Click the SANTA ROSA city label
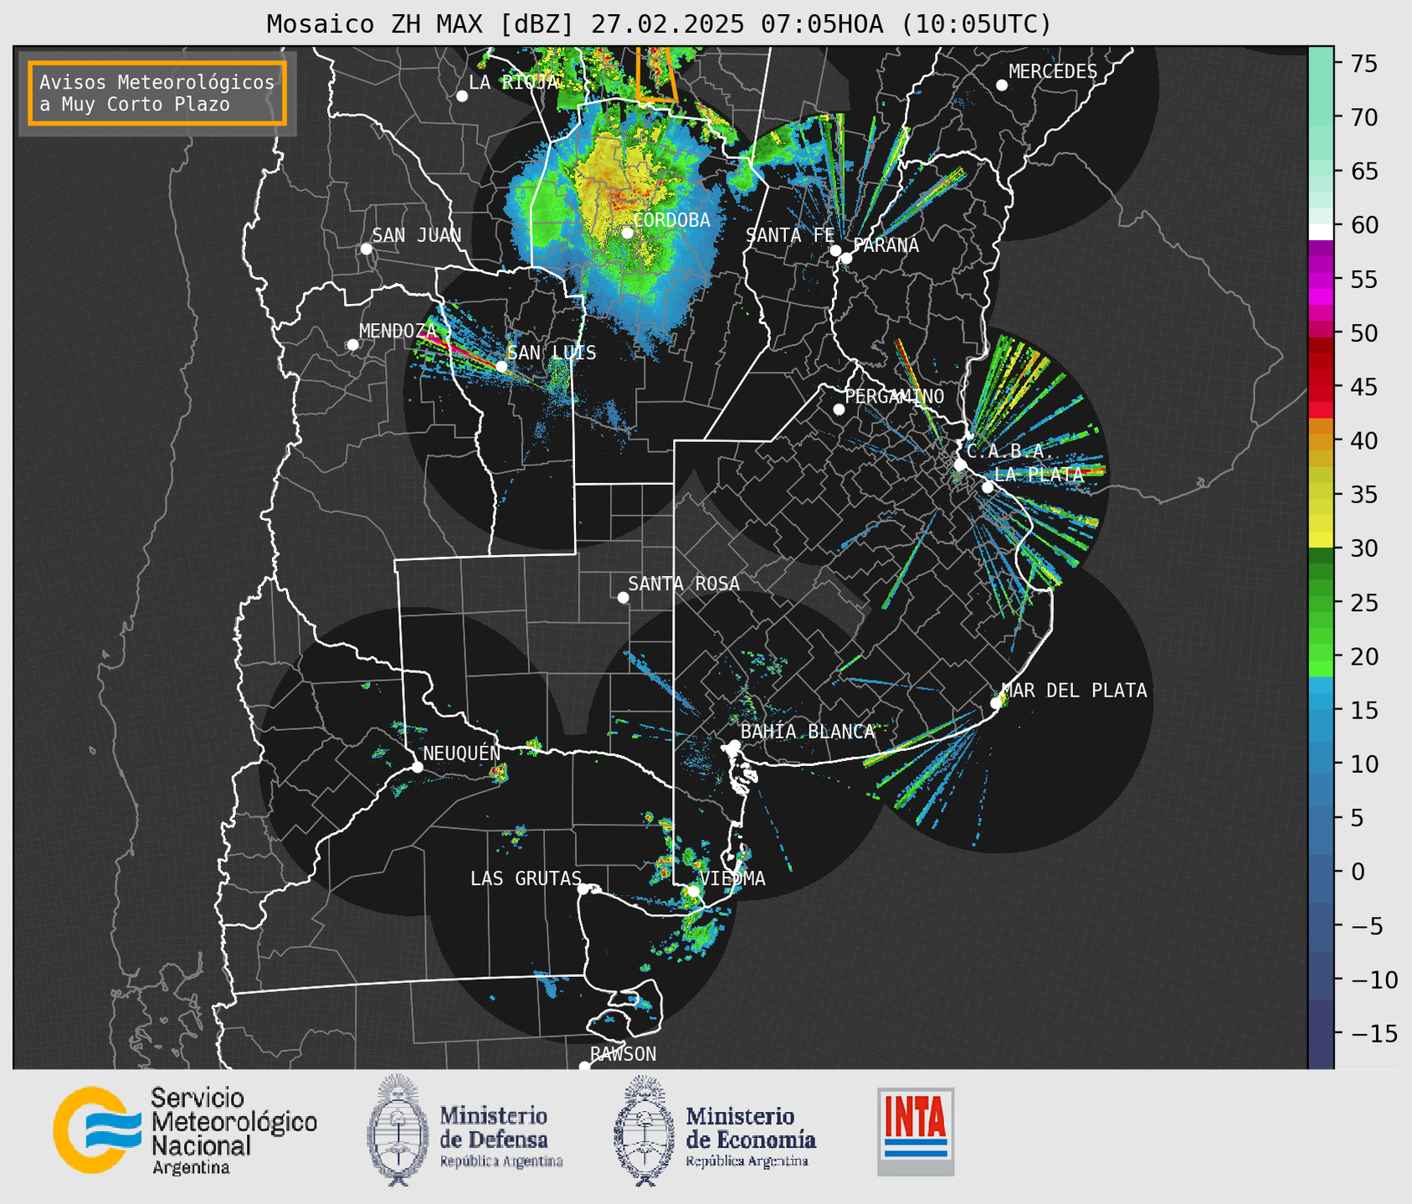 click(x=684, y=584)
